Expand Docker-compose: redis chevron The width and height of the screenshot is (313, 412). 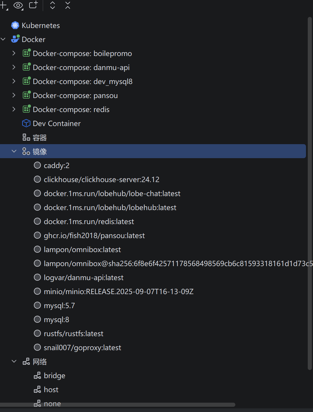tap(14, 109)
